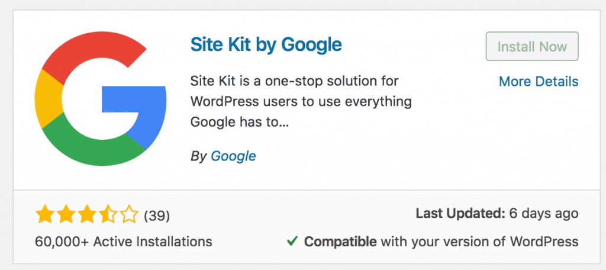Click the Google G logo plugin icon
This screenshot has width=606, height=270.
pos(101,99)
